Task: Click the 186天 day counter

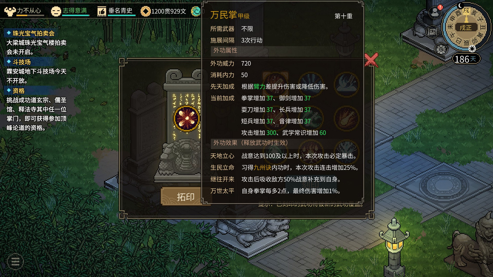Action: 465,59
